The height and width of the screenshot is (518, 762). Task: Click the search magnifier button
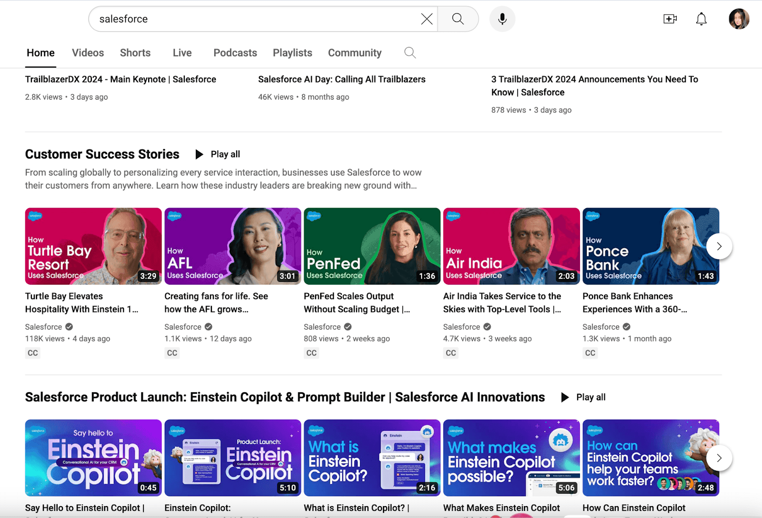pos(457,19)
